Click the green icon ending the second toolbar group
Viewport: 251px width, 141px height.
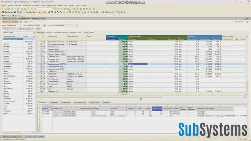(97, 12)
